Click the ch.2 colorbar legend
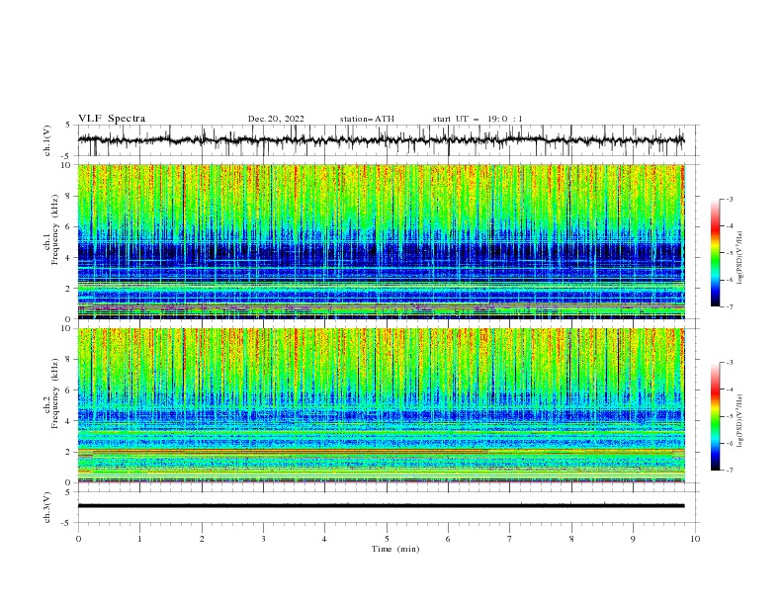This screenshot has height=605, width=783. tap(716, 416)
